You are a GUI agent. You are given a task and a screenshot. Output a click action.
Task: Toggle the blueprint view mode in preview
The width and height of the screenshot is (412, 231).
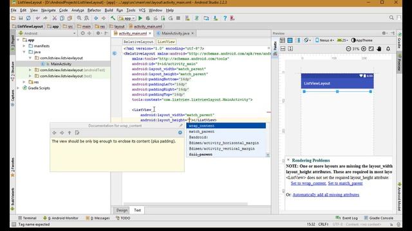(290, 40)
